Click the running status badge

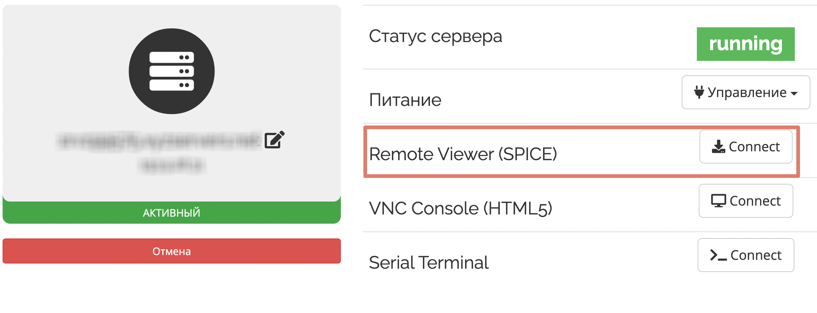coord(745,44)
